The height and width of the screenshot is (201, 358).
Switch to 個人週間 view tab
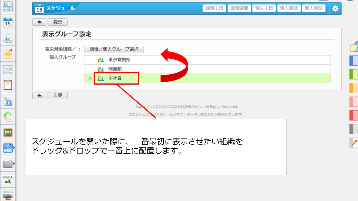point(289,8)
